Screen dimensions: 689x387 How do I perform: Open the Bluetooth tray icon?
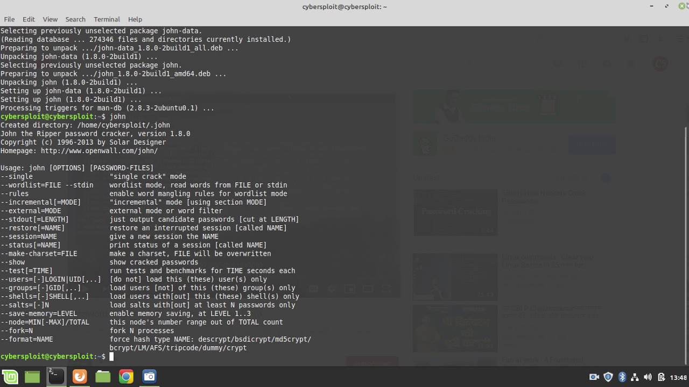(x=622, y=377)
